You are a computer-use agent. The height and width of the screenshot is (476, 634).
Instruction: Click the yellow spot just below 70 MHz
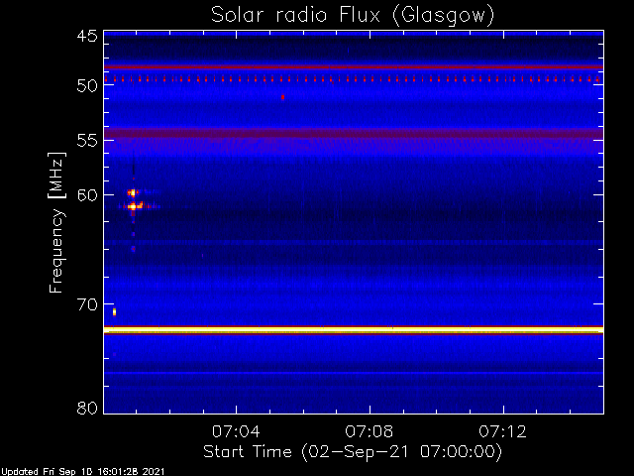pyautogui.click(x=115, y=311)
